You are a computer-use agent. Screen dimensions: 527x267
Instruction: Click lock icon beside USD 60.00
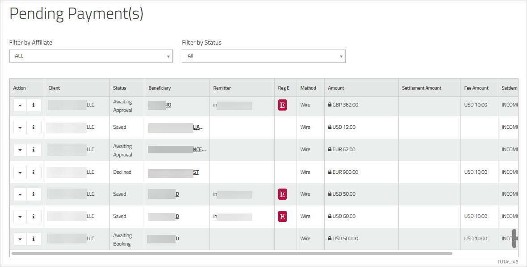click(330, 216)
